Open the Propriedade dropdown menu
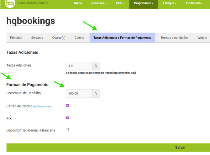This screenshot has width=210, height=155. tap(144, 3)
